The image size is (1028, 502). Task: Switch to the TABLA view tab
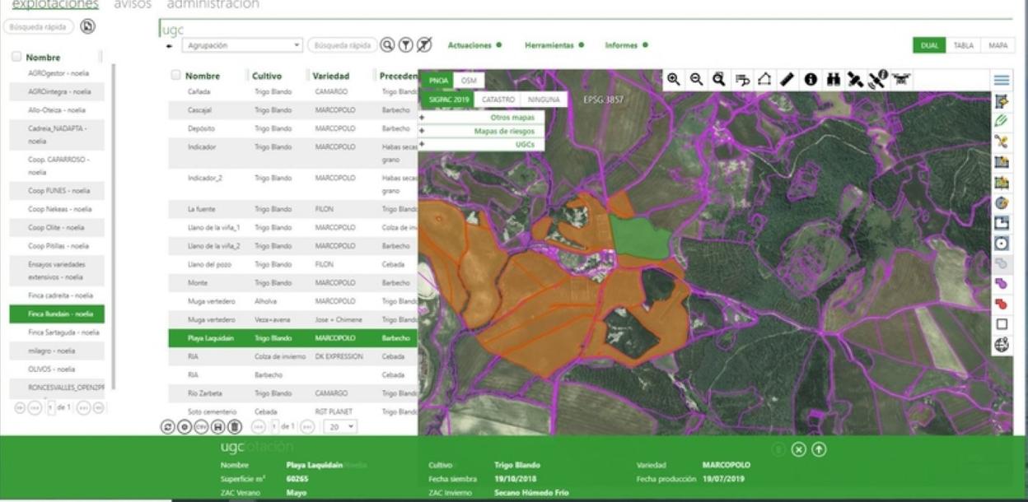click(x=963, y=45)
